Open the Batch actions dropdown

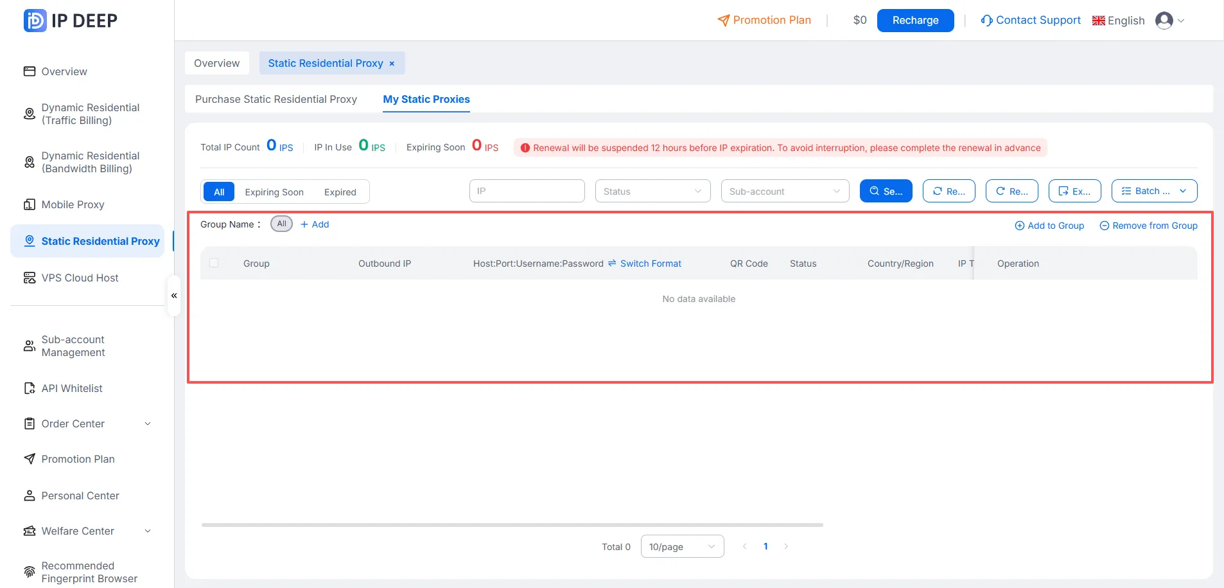tap(1155, 191)
